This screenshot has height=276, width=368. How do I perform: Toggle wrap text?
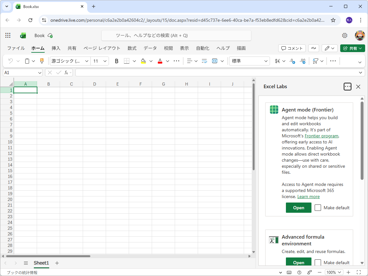(x=204, y=61)
